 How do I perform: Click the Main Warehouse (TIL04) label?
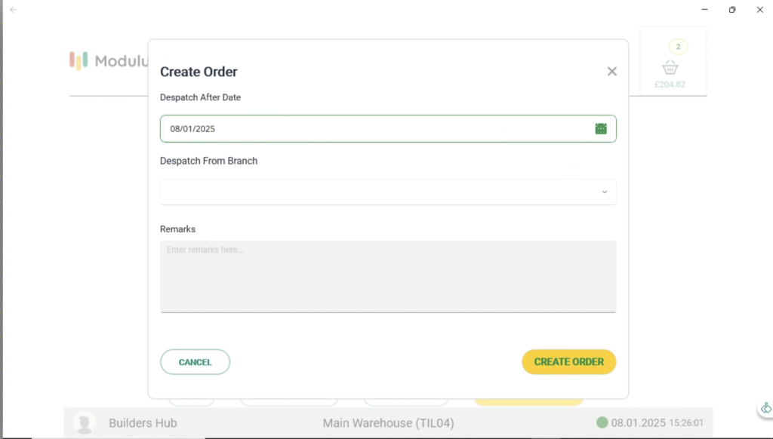(388, 423)
